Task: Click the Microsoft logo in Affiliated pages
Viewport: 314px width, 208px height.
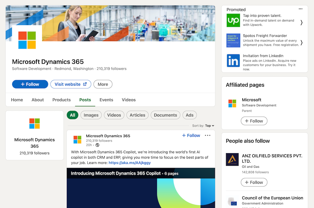Action: coord(232,103)
